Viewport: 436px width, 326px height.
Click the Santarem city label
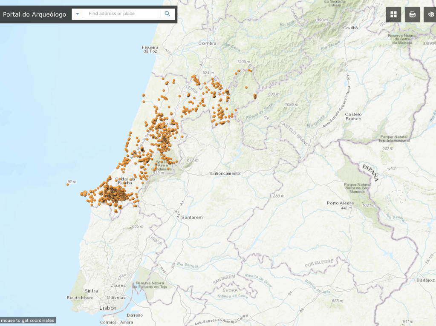192,217
